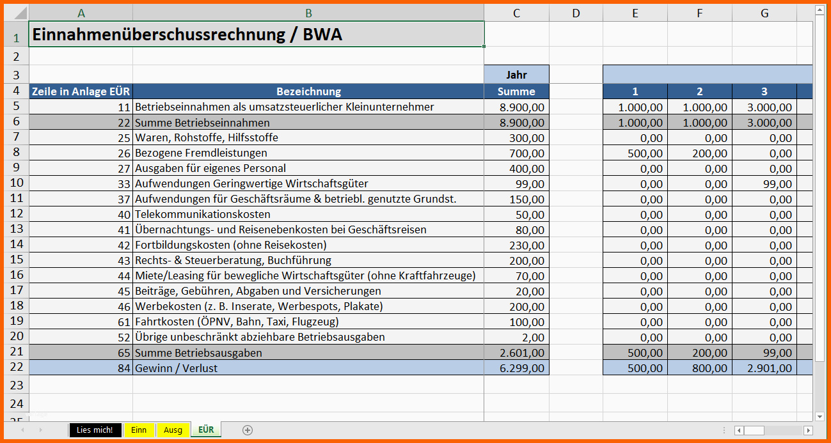The image size is (831, 443).
Task: Click the 'Waren, Rohstoffe, Hilfsstoffe' cell
Action: (308, 137)
